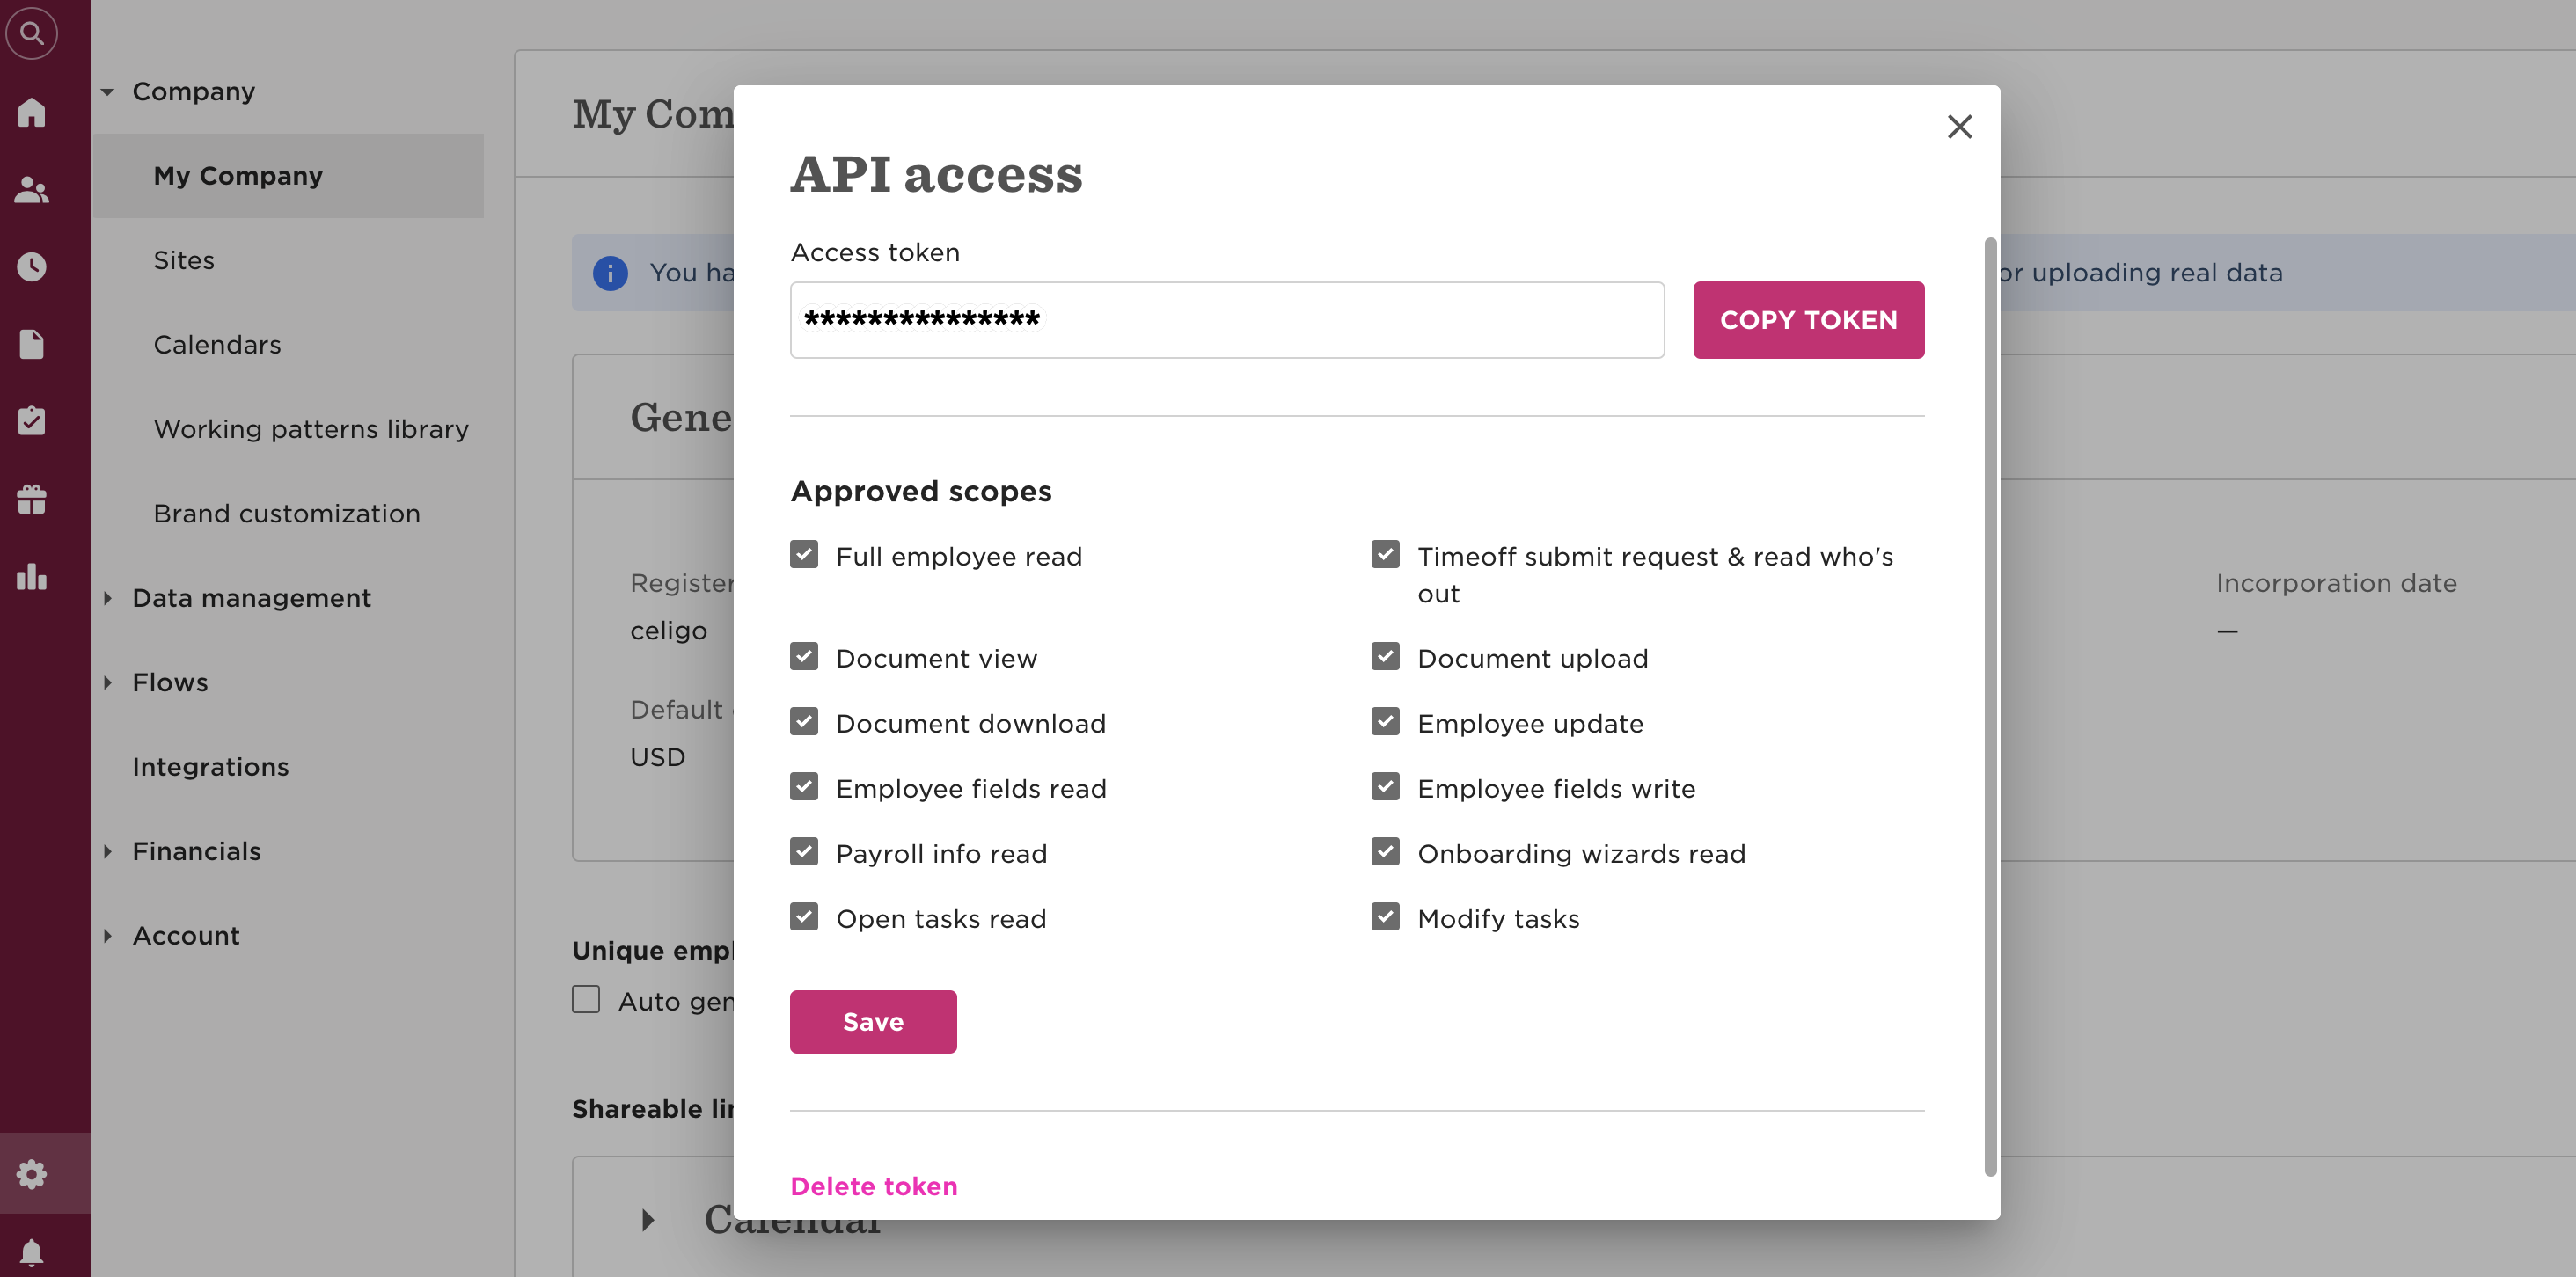Expand the Flows section
The height and width of the screenshot is (1277, 2576).
pyautogui.click(x=107, y=682)
